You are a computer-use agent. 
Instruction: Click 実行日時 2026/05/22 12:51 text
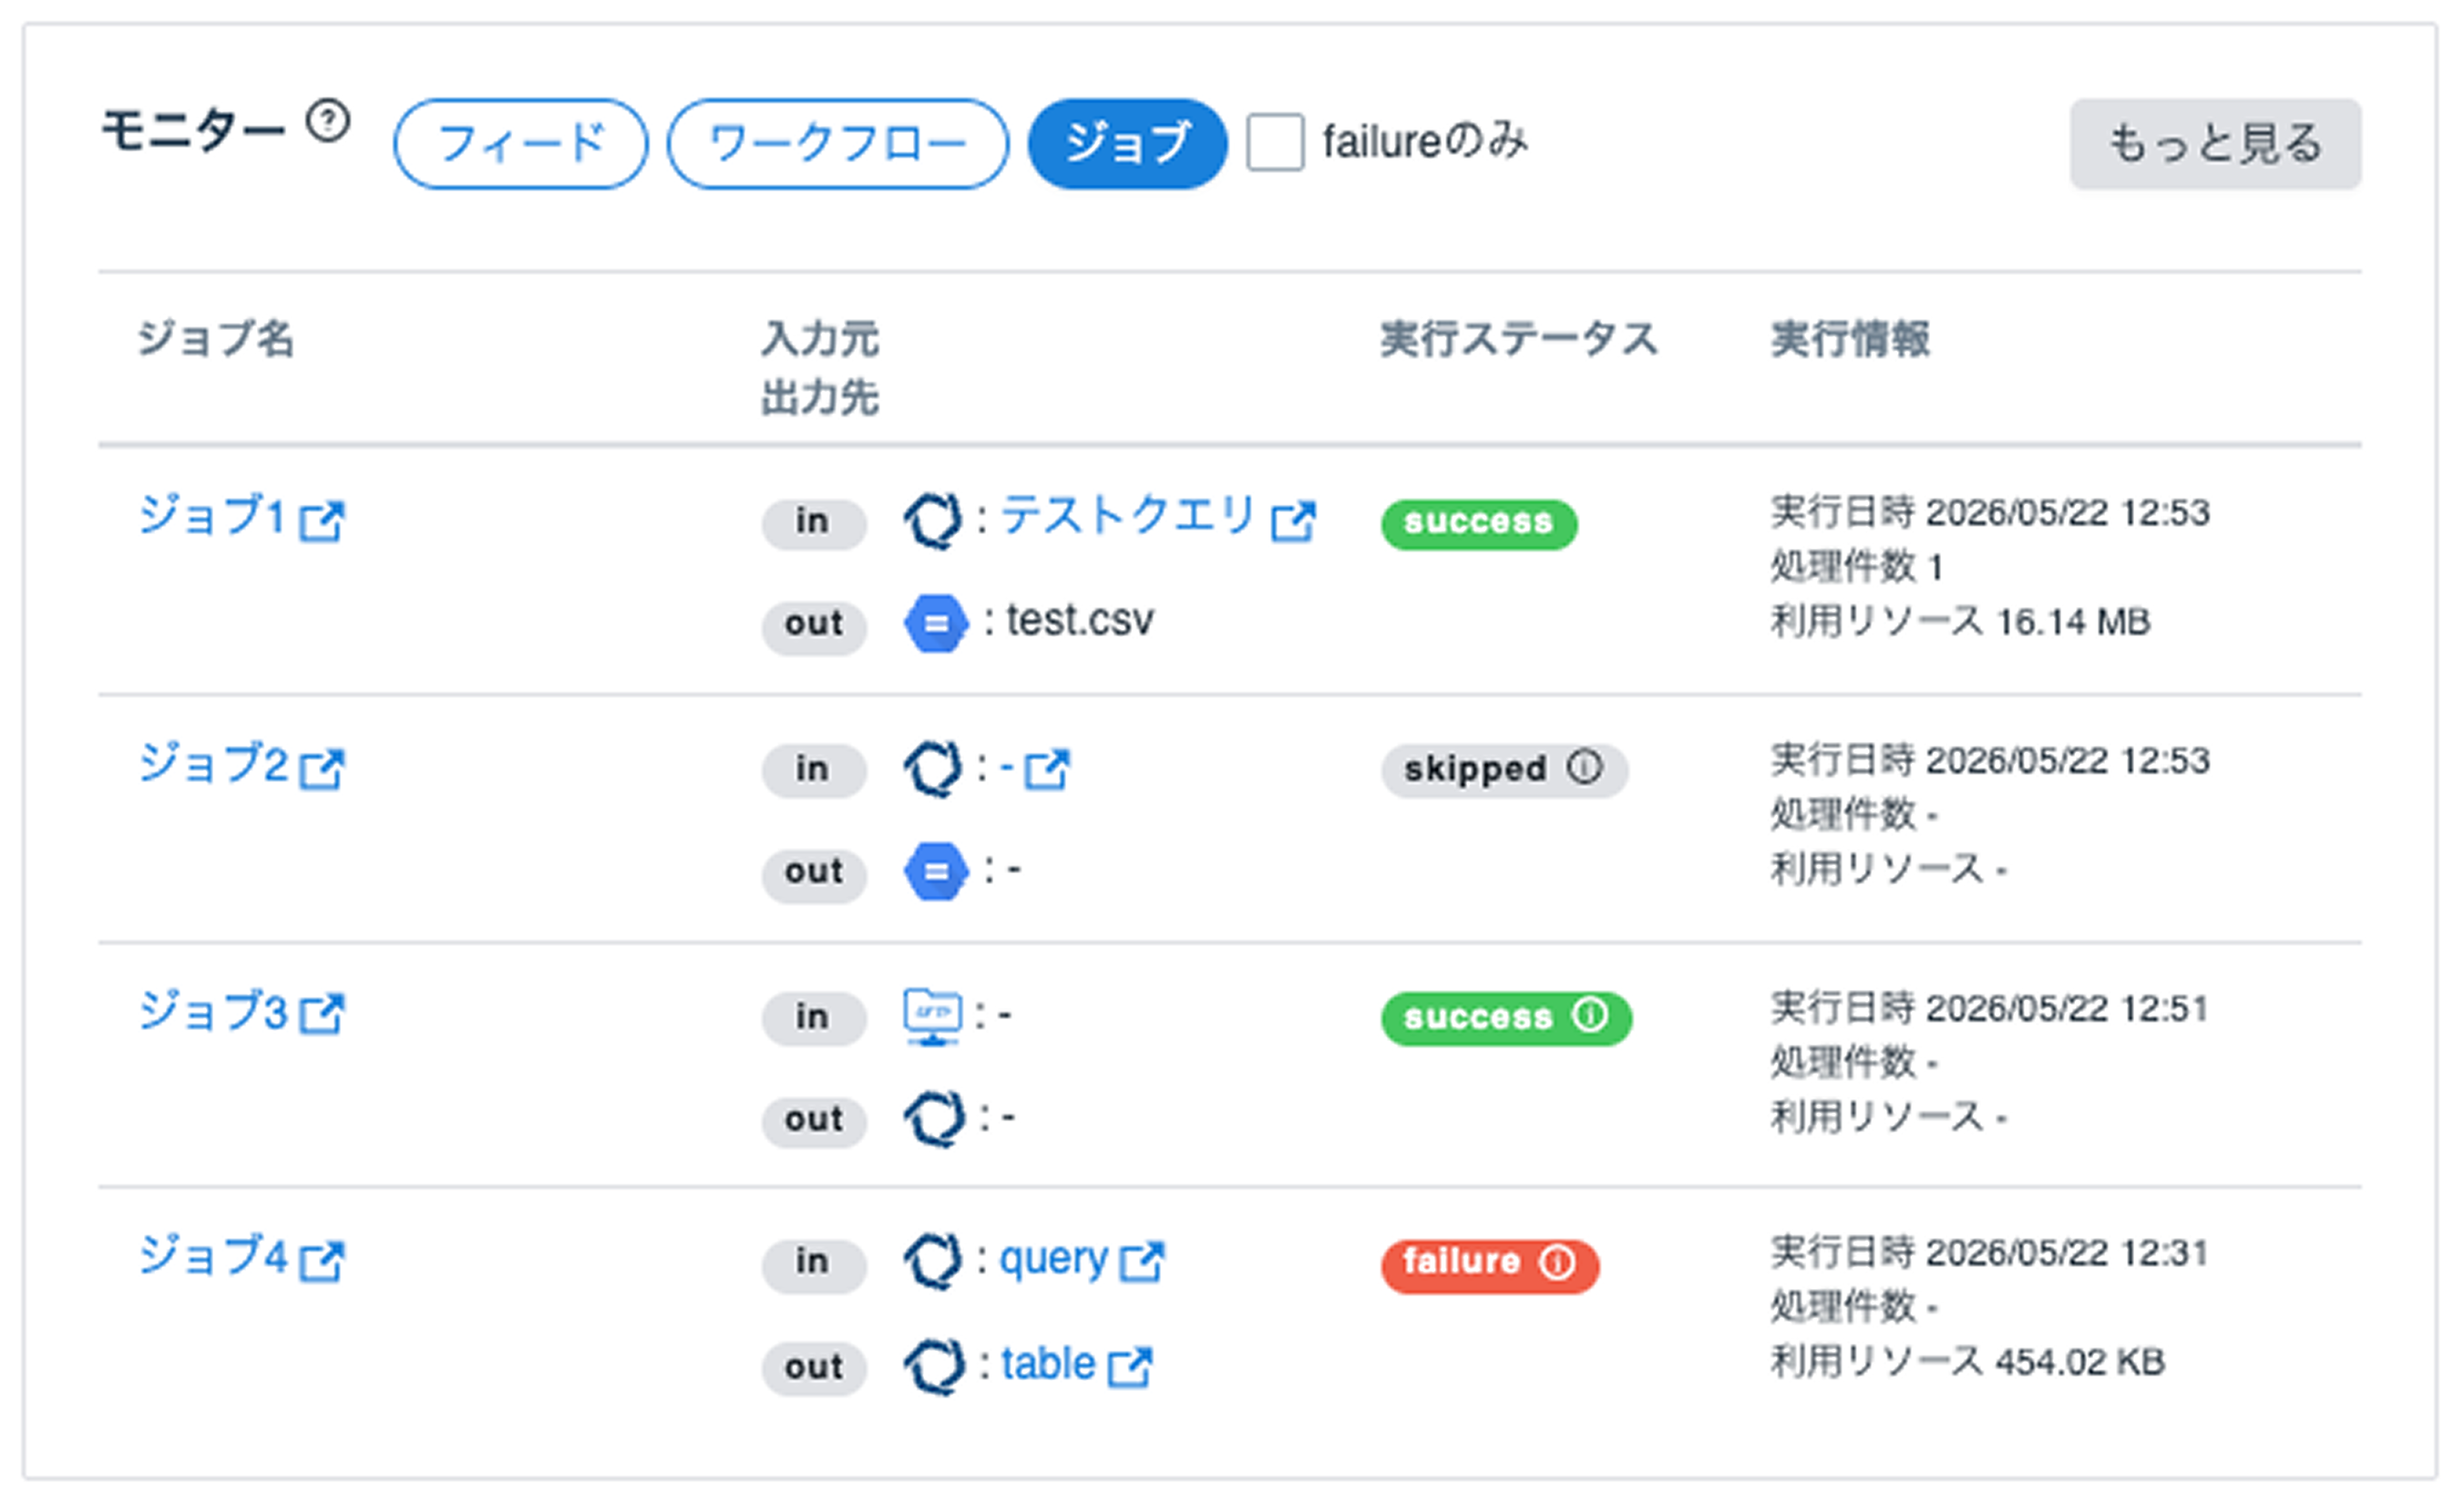point(1989,1008)
